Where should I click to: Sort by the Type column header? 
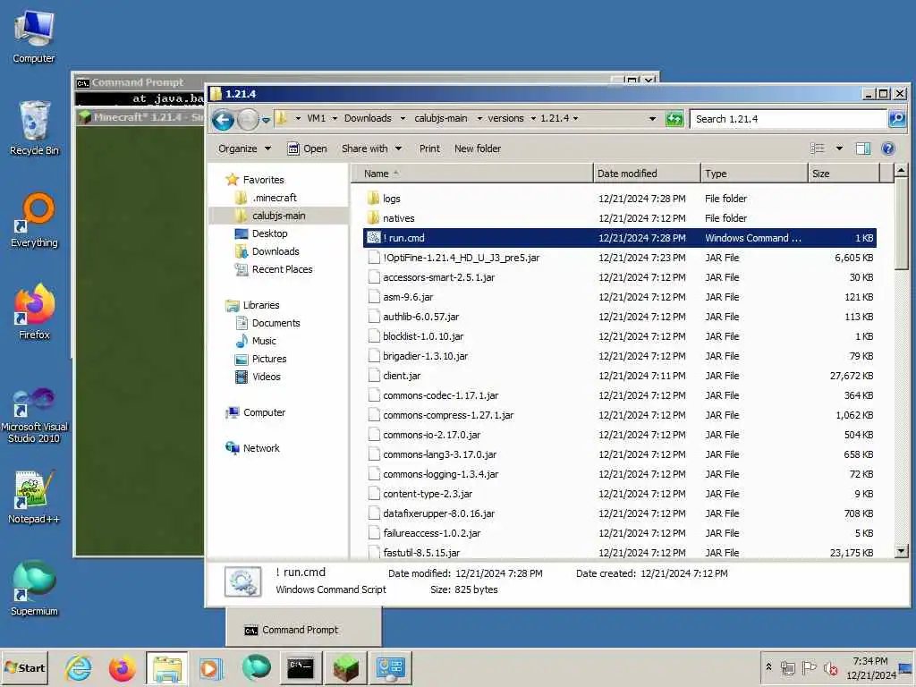point(753,174)
